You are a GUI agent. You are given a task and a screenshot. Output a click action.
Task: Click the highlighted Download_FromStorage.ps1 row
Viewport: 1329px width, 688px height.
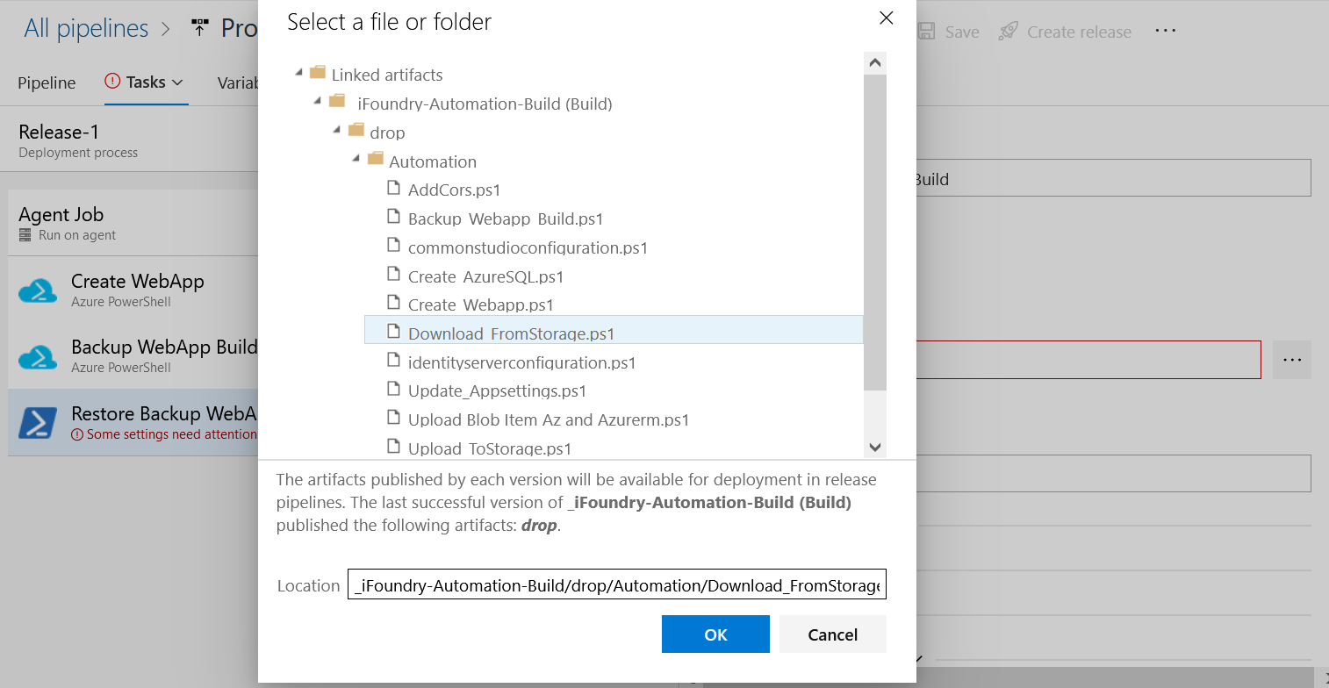tap(614, 330)
